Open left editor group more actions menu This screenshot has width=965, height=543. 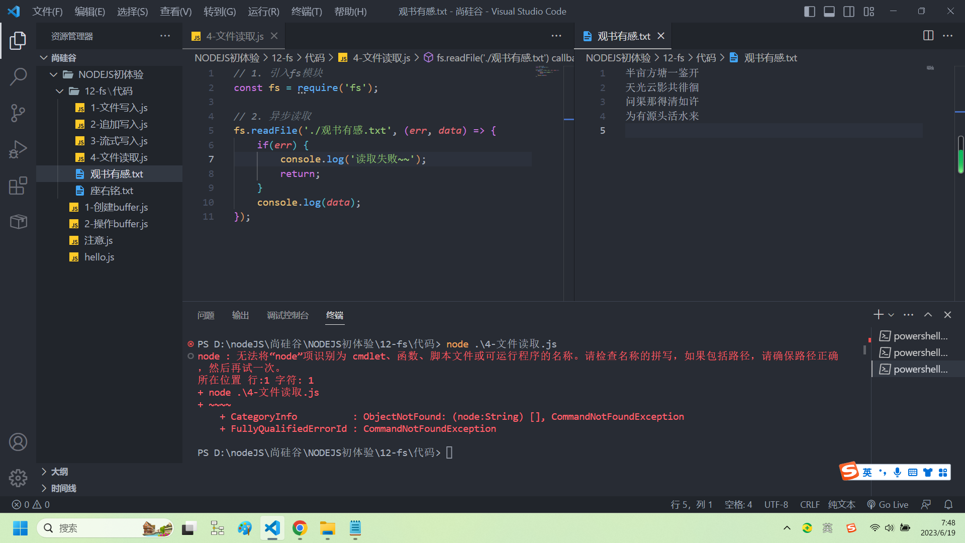click(556, 36)
